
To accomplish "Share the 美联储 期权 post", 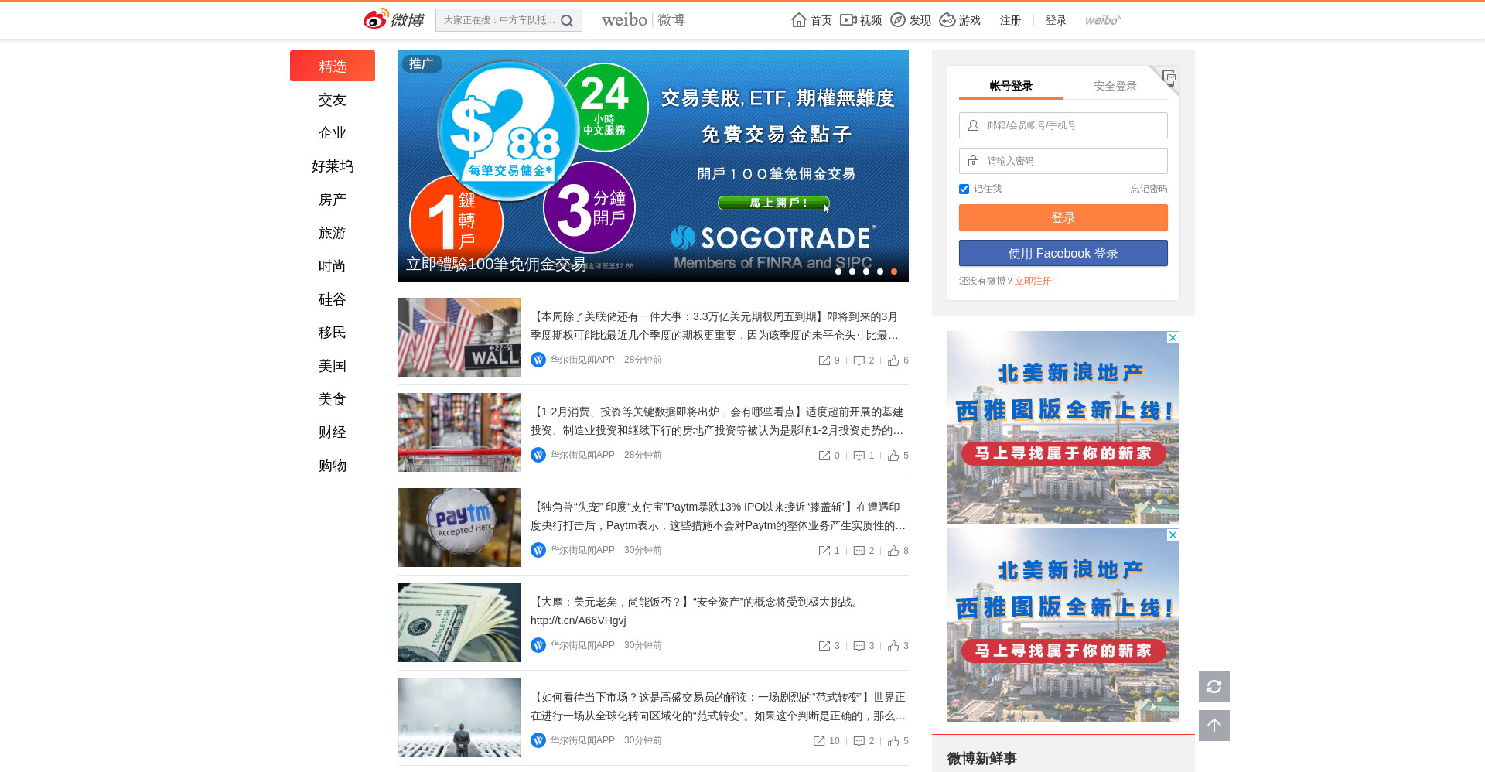I will (x=829, y=360).
